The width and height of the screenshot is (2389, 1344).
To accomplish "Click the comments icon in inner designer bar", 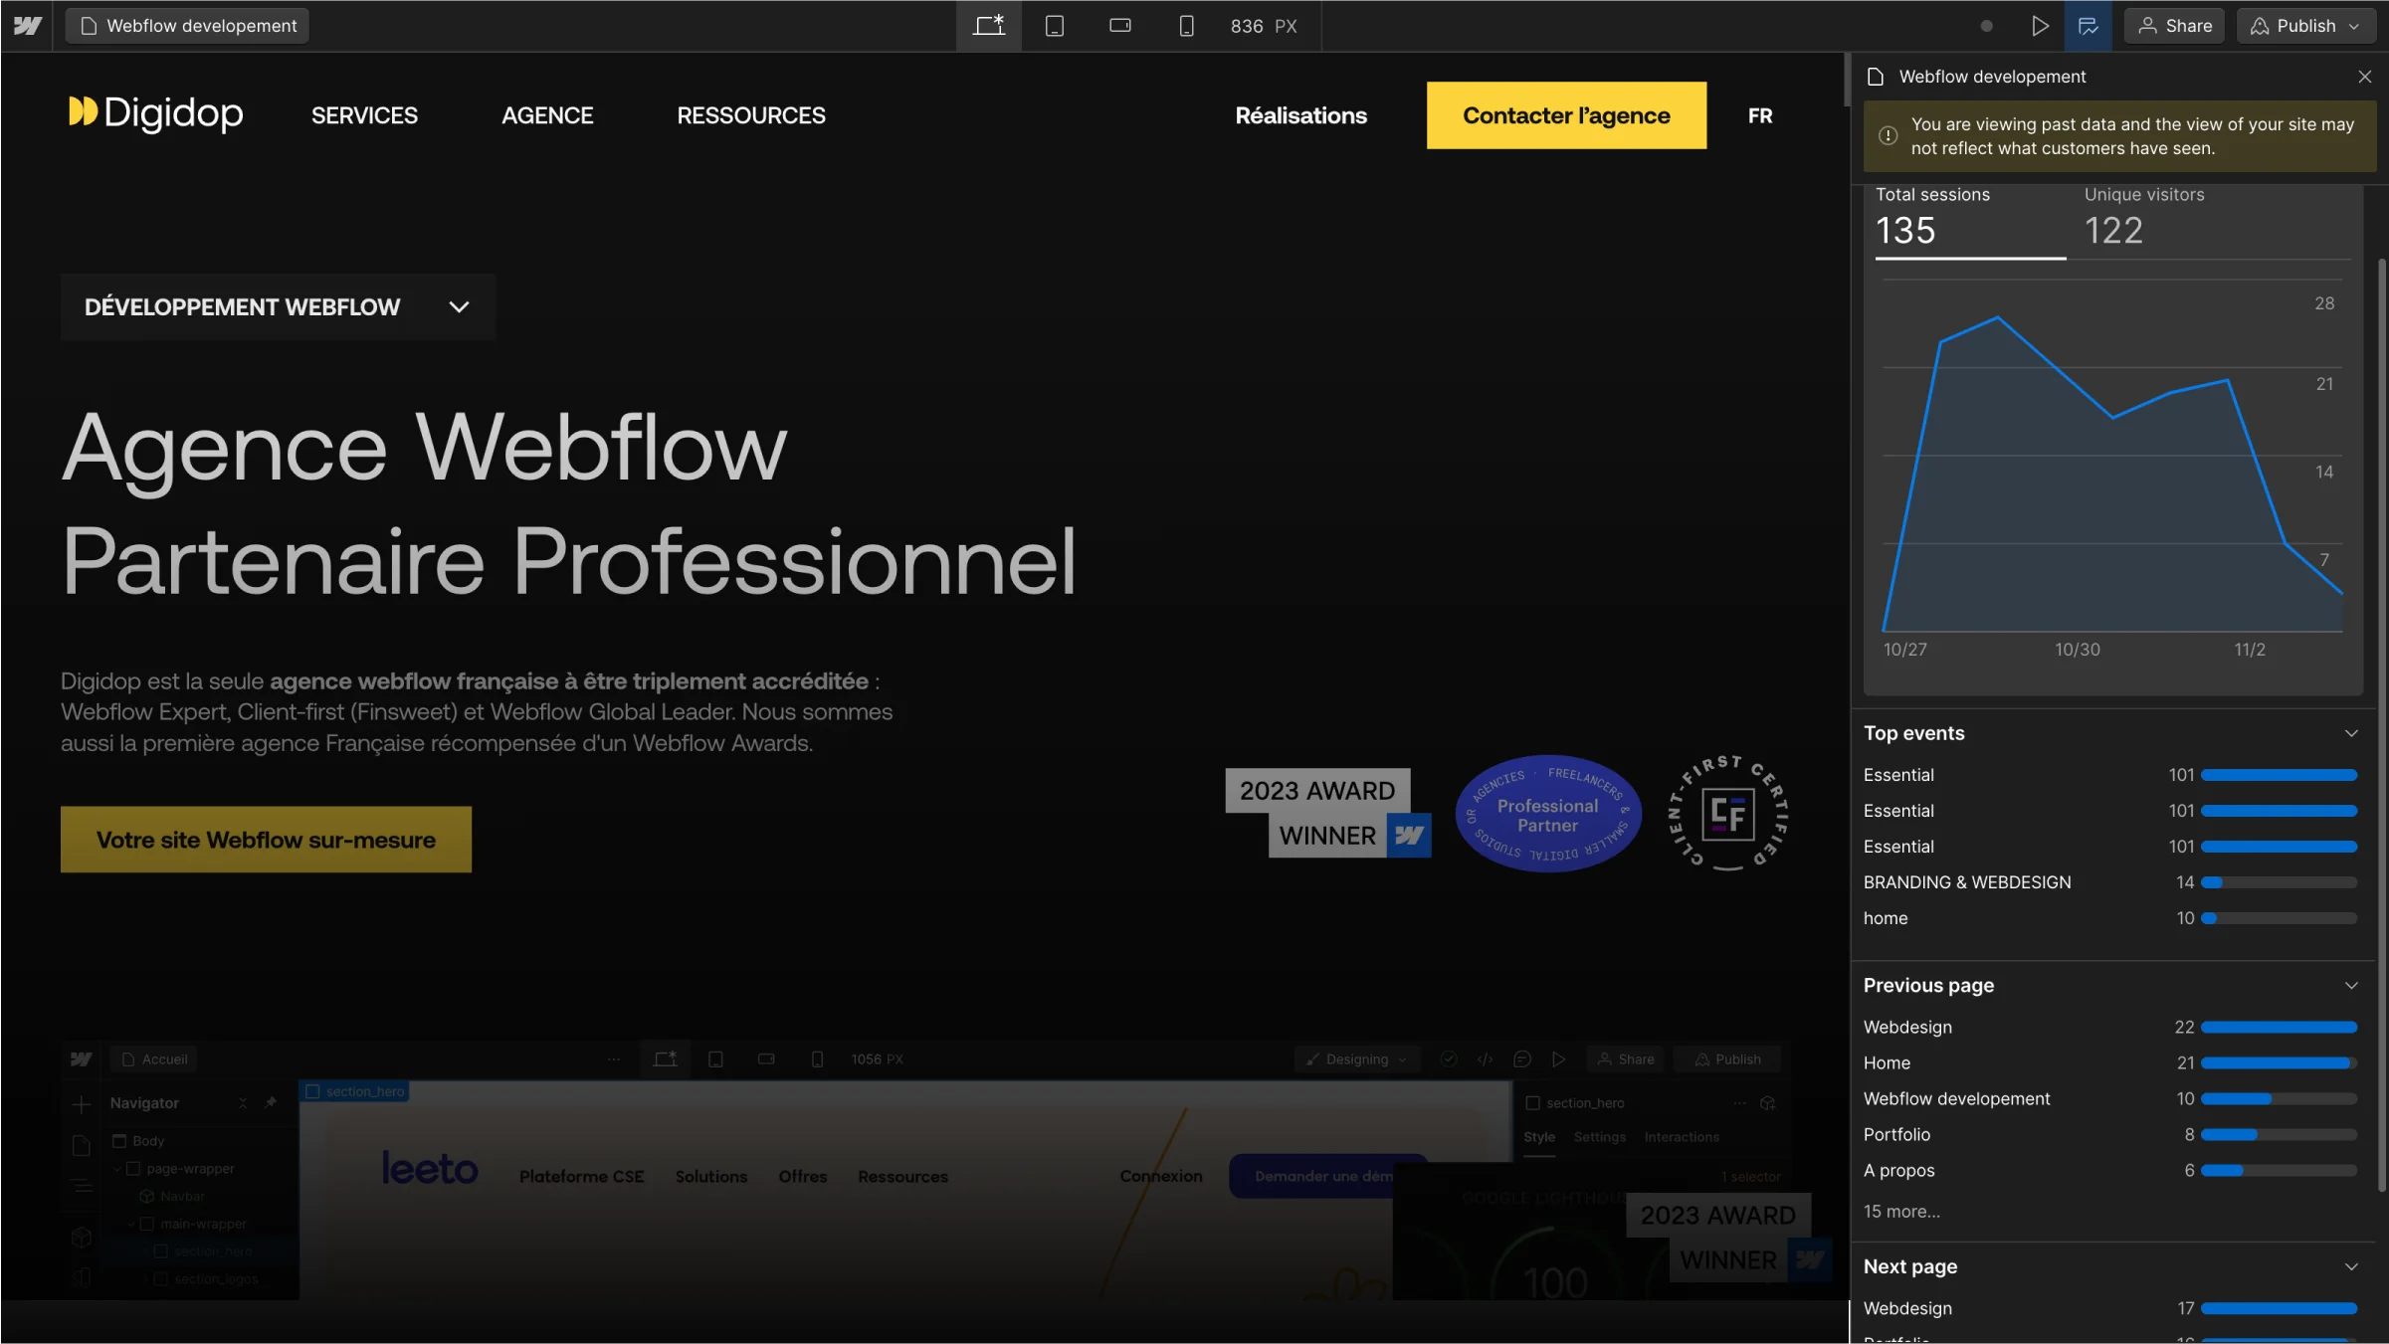I will pos(1522,1059).
